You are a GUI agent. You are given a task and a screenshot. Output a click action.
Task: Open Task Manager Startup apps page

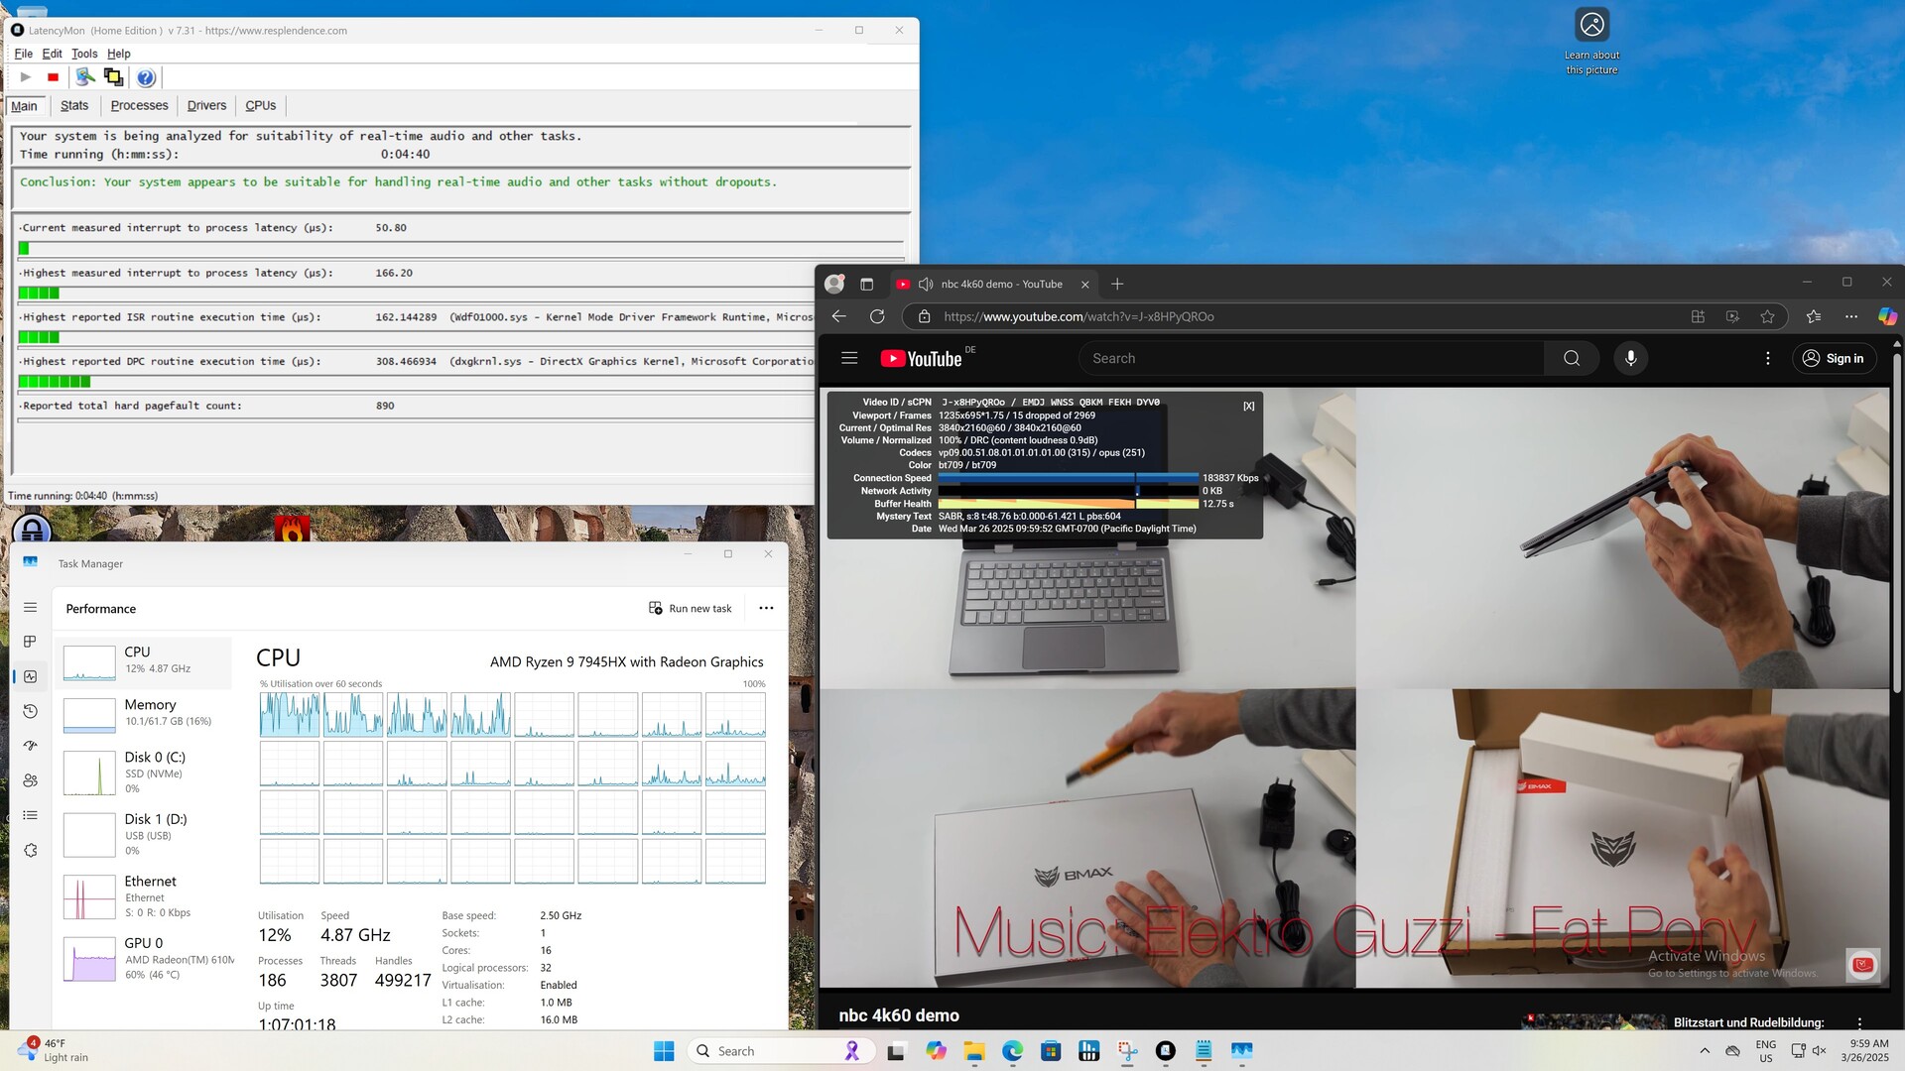pyautogui.click(x=30, y=746)
